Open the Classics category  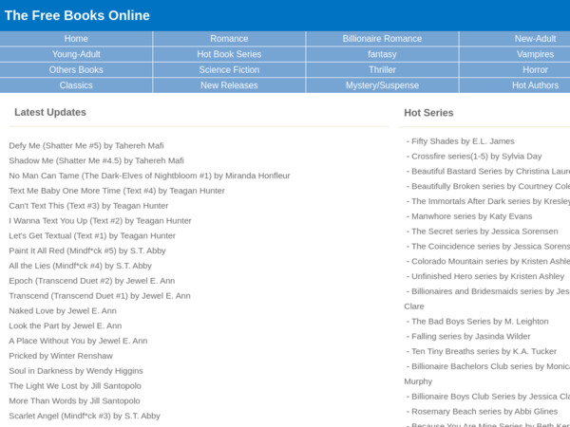click(76, 85)
